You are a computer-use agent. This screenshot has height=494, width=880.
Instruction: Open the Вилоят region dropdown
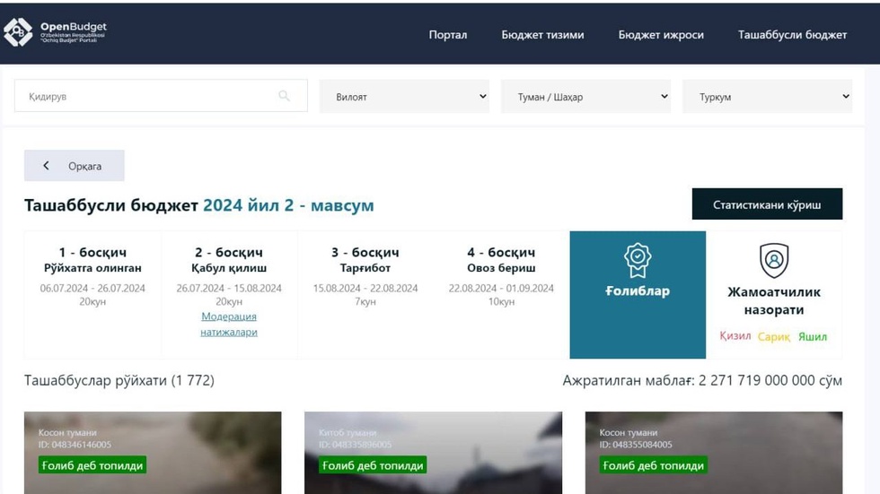coord(405,97)
